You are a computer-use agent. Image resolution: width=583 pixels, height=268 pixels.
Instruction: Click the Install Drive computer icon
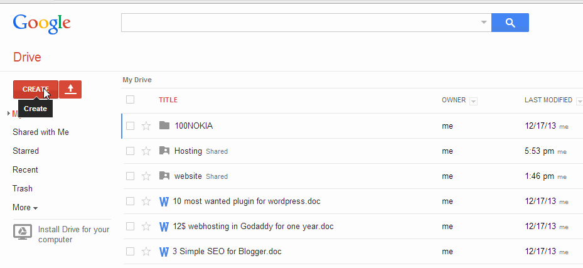(23, 232)
